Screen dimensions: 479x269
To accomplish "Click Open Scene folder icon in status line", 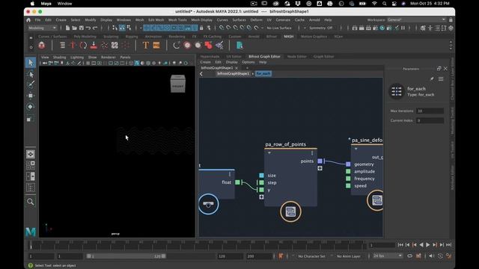I will click(74, 28).
